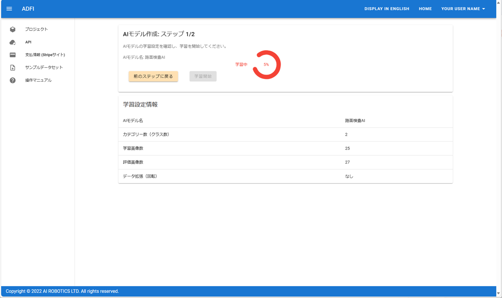
Task: Click カテゴリー数（クラス数） row label
Action: [146, 134]
